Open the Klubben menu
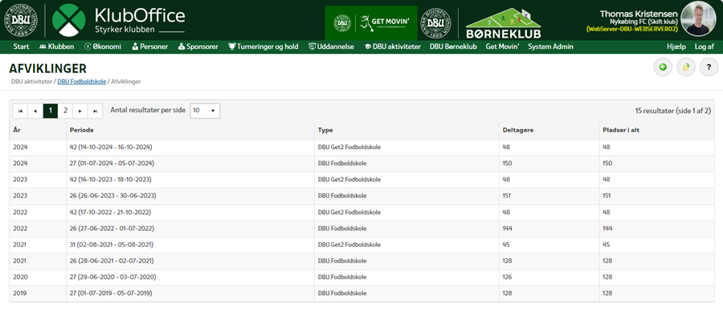 57,46
